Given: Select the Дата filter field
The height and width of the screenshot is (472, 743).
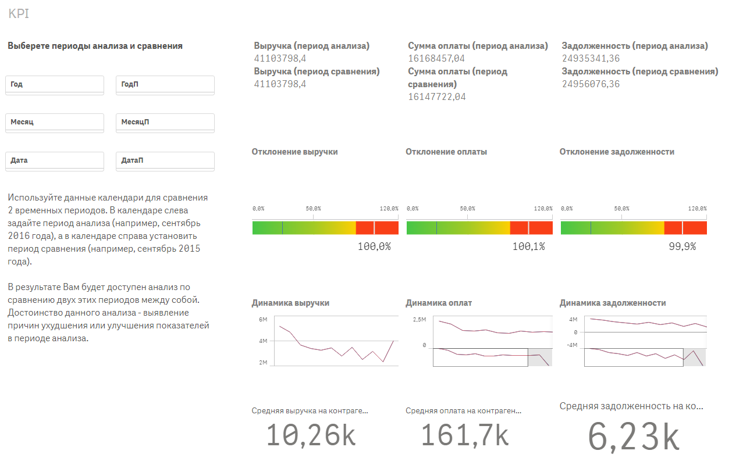Looking at the screenshot, I should (55, 160).
